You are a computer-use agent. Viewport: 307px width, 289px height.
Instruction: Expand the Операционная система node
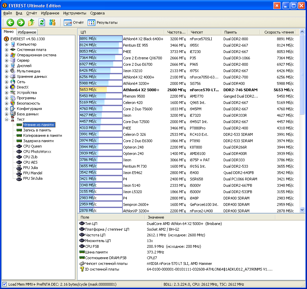(6, 55)
